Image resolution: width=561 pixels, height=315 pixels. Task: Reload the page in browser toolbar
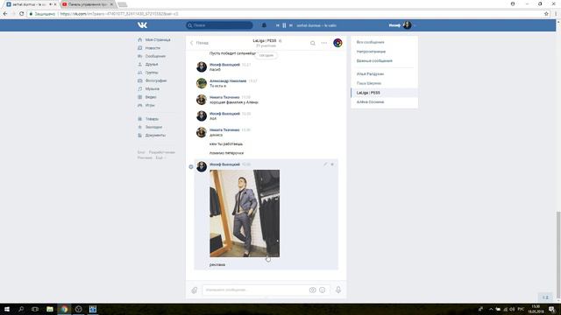pyautogui.click(x=21, y=14)
